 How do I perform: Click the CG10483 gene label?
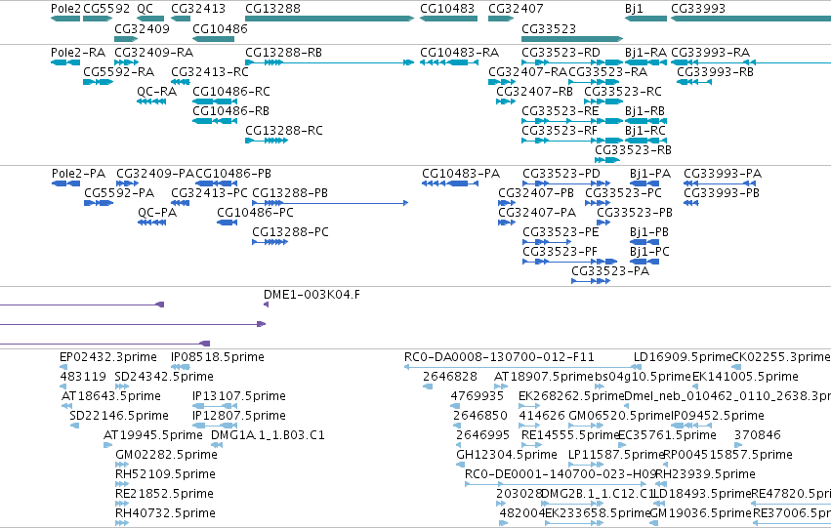[447, 9]
